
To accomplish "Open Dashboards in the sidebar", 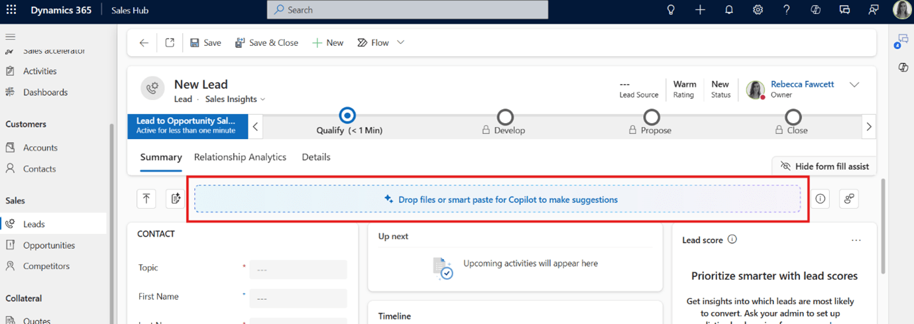I will point(45,92).
